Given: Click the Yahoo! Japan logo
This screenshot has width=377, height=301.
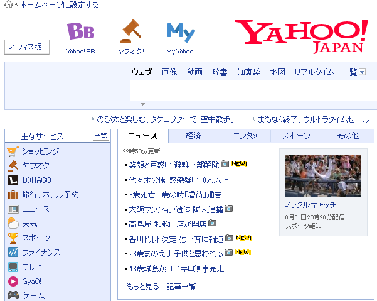Looking at the screenshot, I should [301, 36].
